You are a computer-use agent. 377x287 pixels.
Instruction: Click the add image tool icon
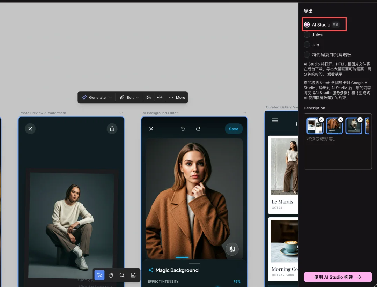pyautogui.click(x=133, y=275)
